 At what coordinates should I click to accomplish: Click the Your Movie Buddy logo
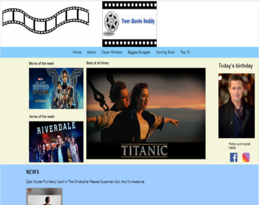pyautogui.click(x=129, y=24)
